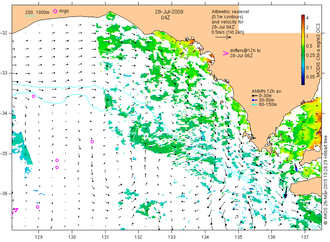This screenshot has width=330, height=242.
Task: Click the magenta Argo legend circle
Action: pyautogui.click(x=55, y=11)
